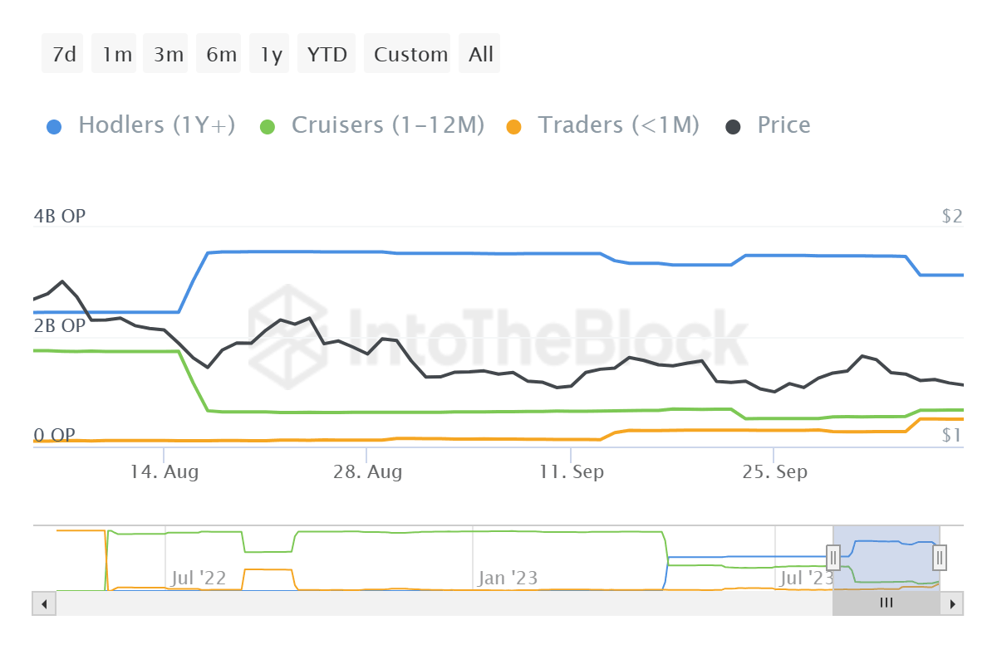Hide the Traders (<1M) series
Screen dimensions: 997x664
click(618, 125)
